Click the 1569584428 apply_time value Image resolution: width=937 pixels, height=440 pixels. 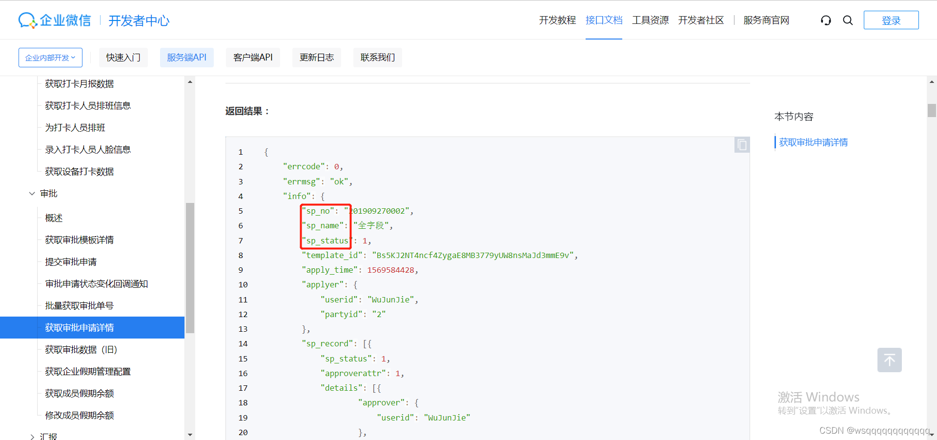[390, 270]
